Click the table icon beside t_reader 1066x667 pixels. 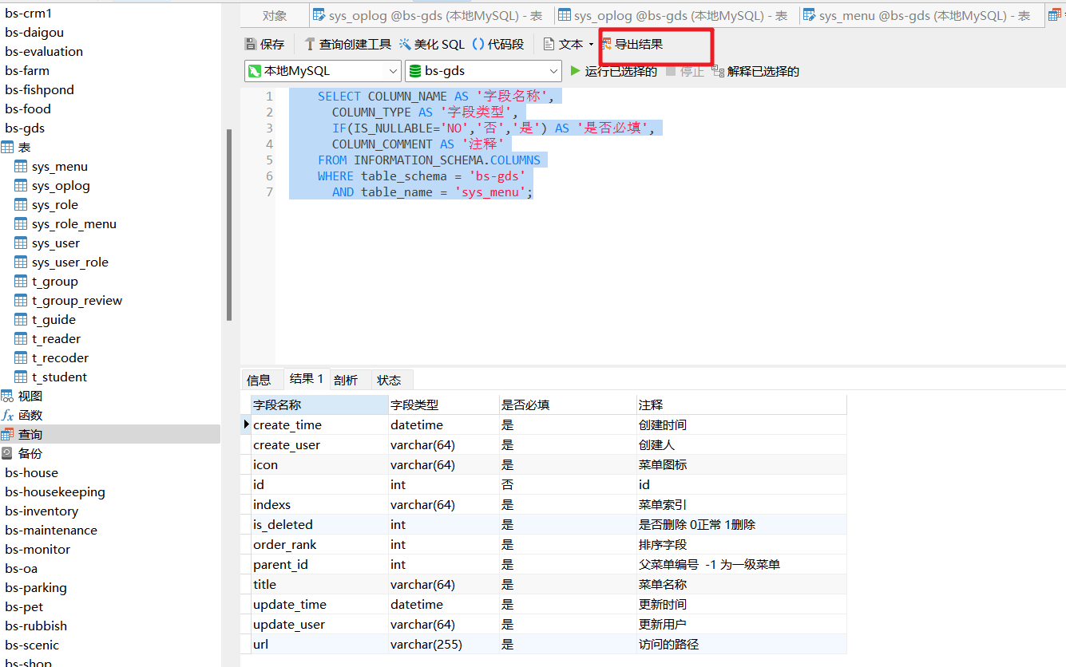(22, 338)
